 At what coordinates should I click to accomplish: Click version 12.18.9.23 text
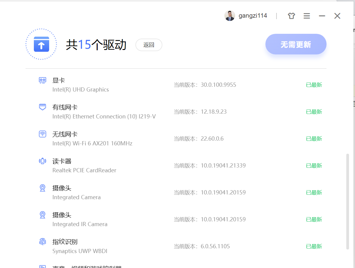pyautogui.click(x=214, y=112)
